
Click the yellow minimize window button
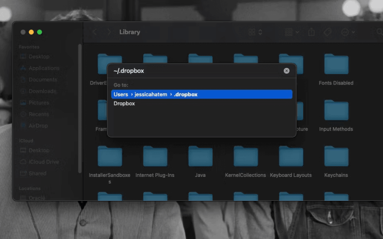(31, 32)
